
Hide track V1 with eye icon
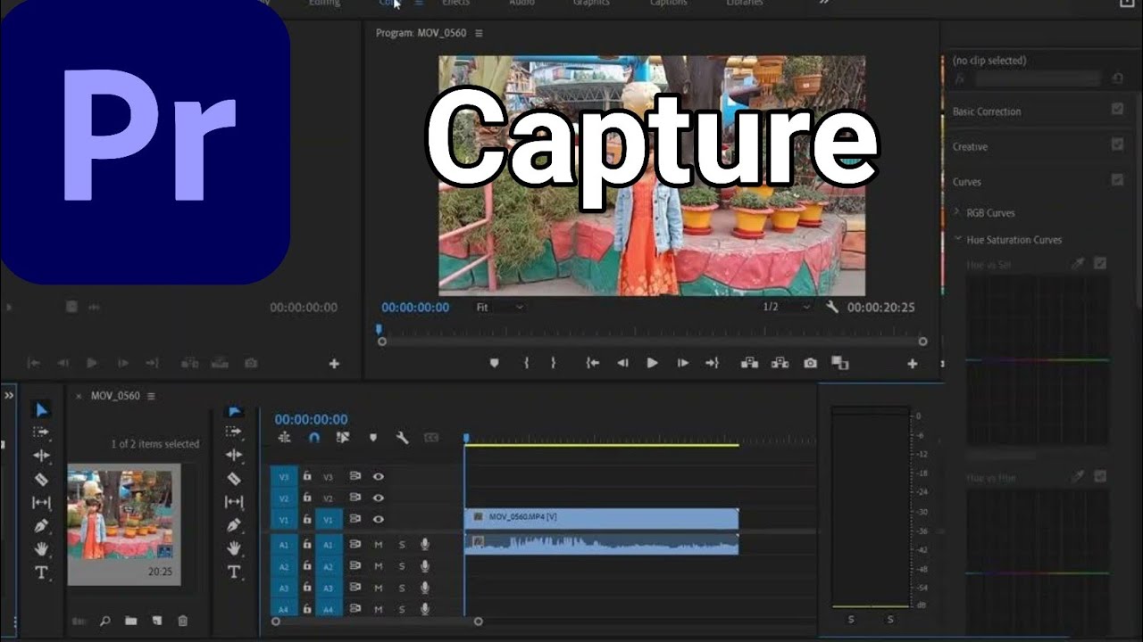[x=379, y=519]
